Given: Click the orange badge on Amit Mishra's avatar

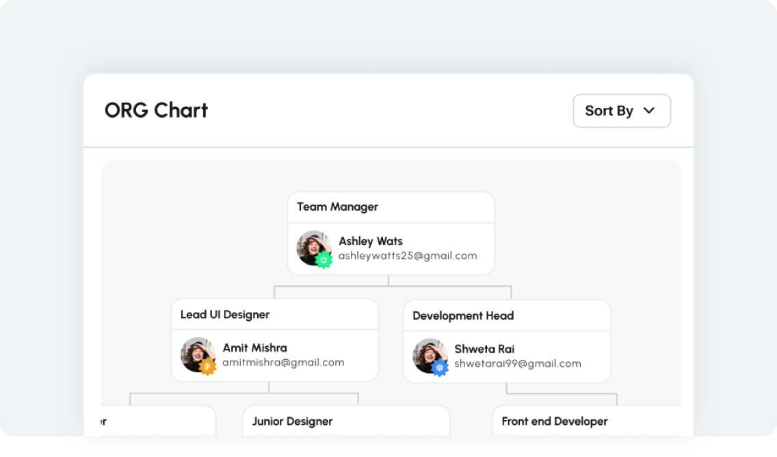Looking at the screenshot, I should (x=208, y=366).
